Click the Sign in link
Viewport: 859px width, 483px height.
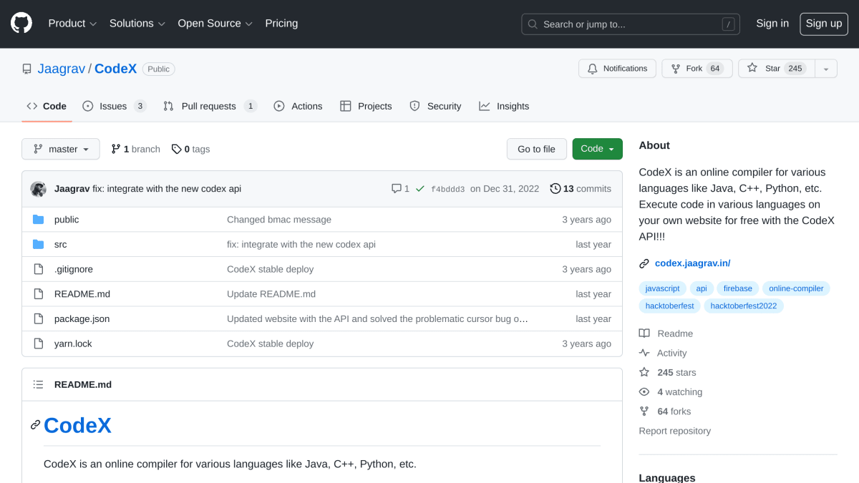[x=772, y=24]
